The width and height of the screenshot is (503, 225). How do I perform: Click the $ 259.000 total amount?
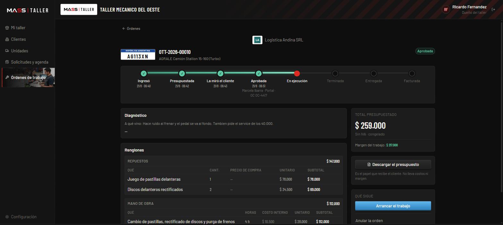pyautogui.click(x=370, y=125)
